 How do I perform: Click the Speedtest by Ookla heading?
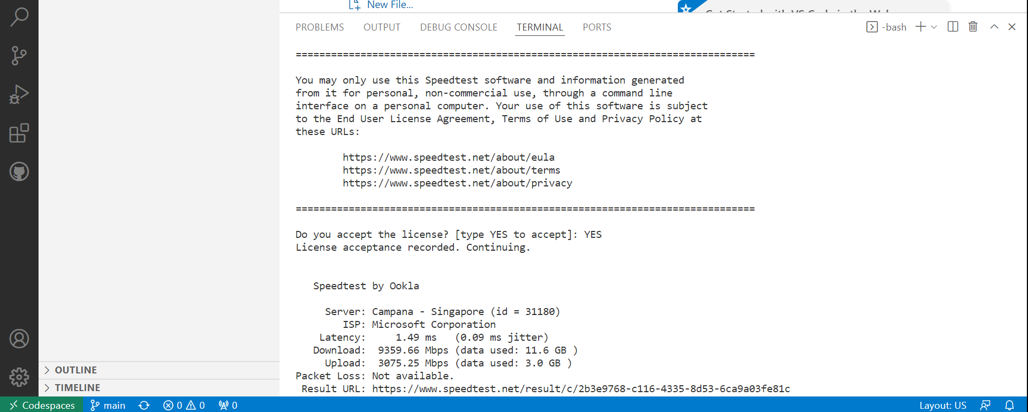click(366, 286)
